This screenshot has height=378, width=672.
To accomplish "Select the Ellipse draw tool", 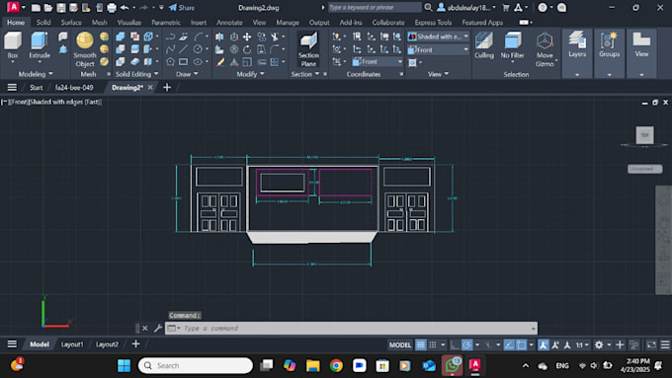I will (x=198, y=62).
